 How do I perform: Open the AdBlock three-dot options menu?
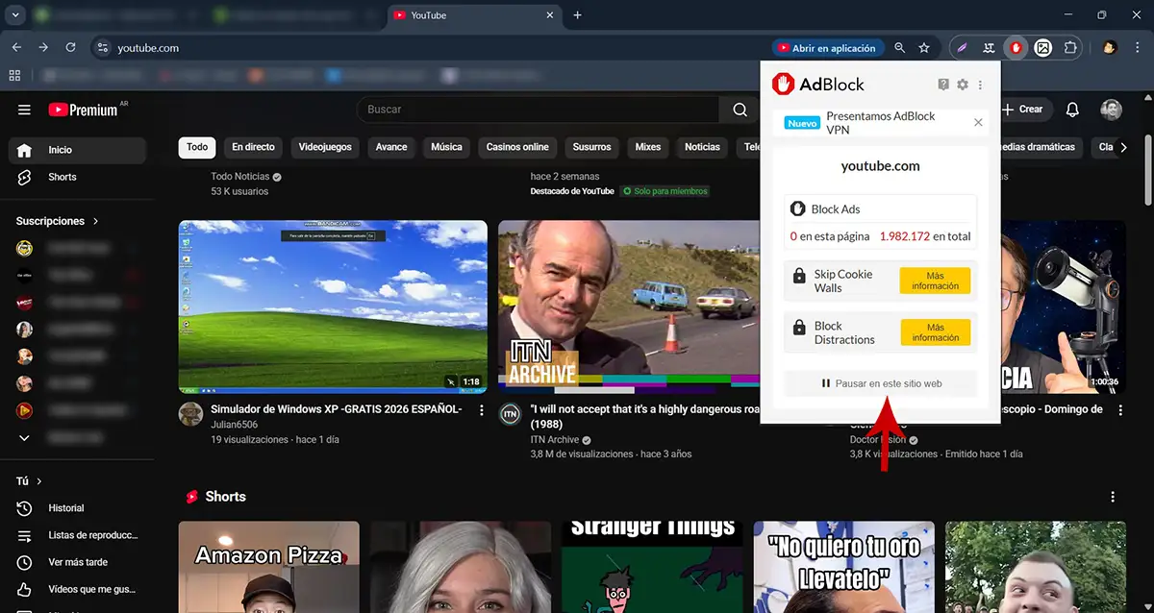[x=980, y=84]
